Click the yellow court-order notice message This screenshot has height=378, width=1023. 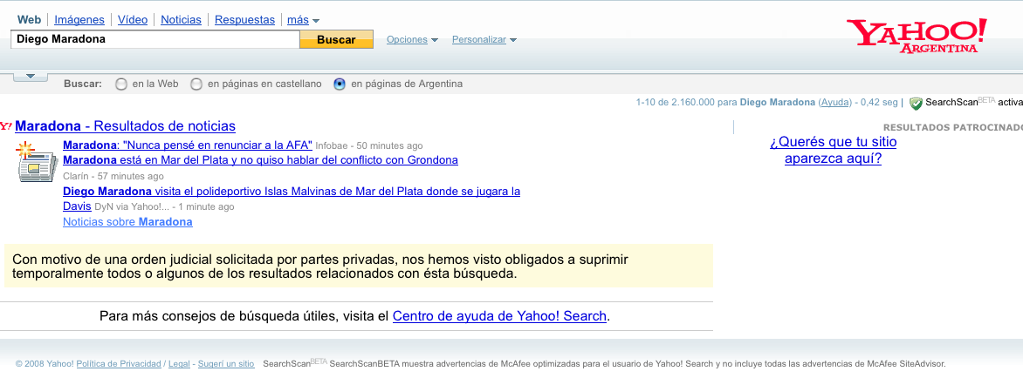359,267
